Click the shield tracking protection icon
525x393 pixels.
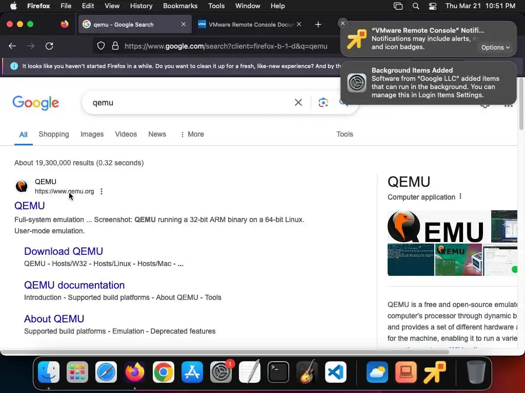(x=101, y=46)
